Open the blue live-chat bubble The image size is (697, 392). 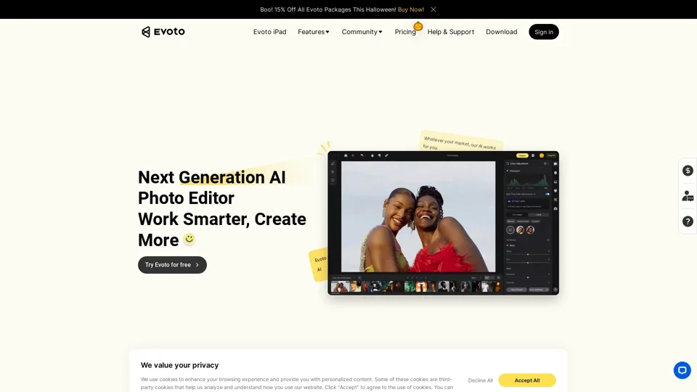pyautogui.click(x=682, y=370)
